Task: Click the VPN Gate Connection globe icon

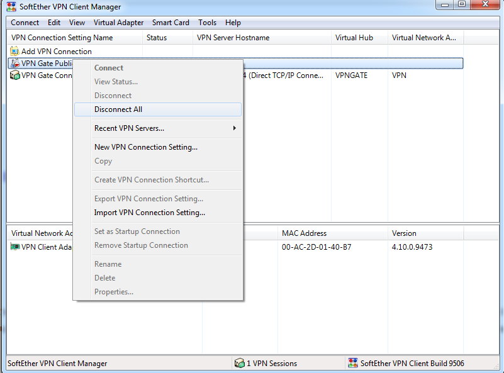Action: (14, 75)
